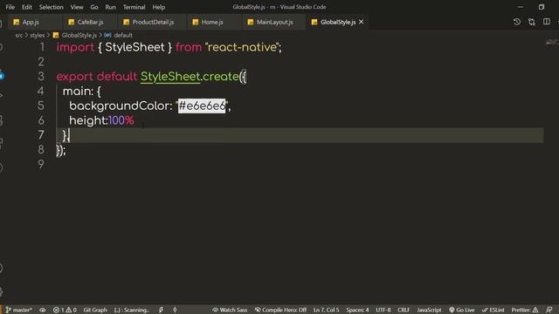Toggle Compile Hero Off status
The height and width of the screenshot is (314, 559).
coord(280,310)
